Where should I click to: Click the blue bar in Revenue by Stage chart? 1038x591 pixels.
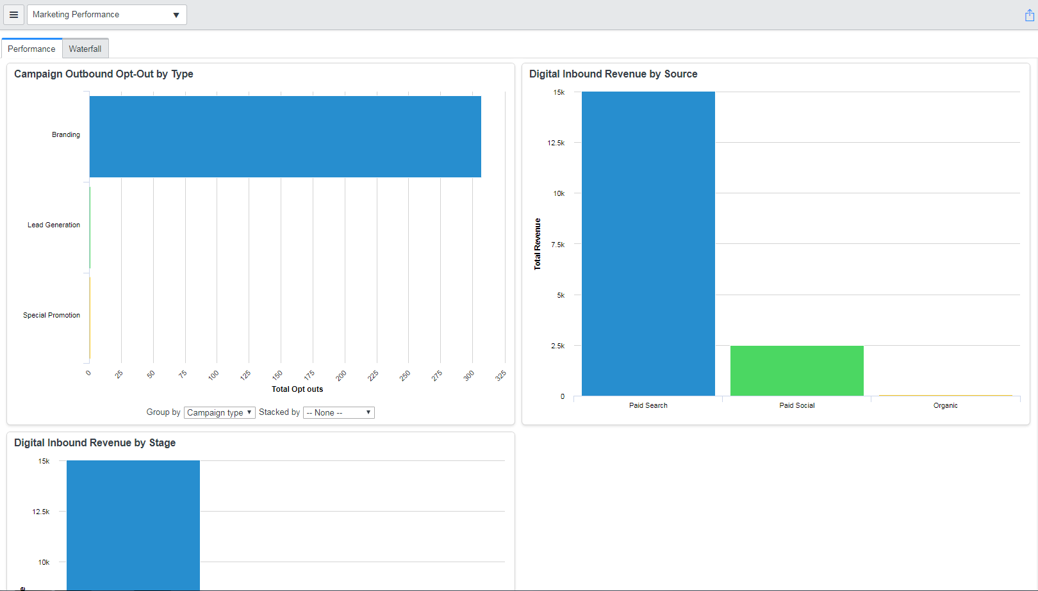coord(133,525)
